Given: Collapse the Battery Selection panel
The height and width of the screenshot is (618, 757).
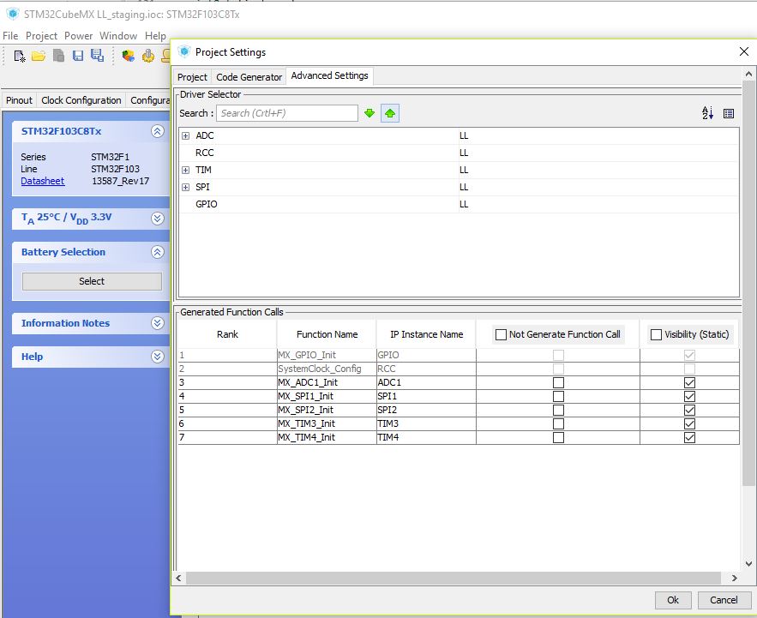Looking at the screenshot, I should (x=158, y=252).
